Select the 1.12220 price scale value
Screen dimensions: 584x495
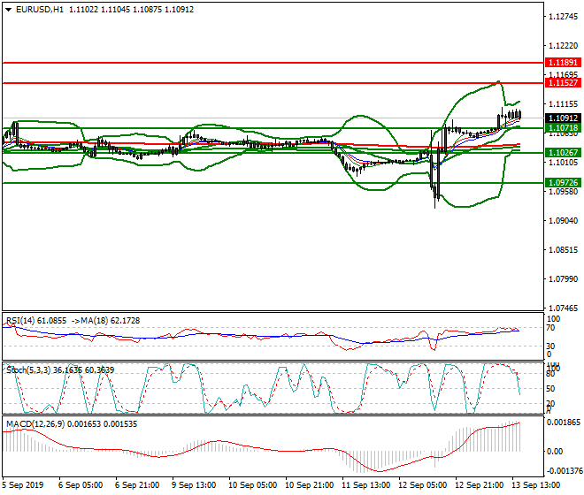click(564, 45)
